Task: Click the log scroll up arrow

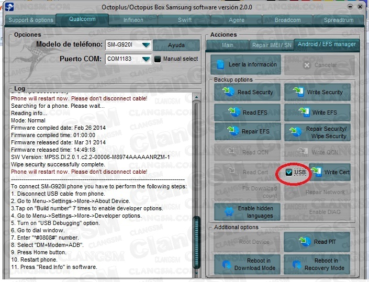Action: click(x=196, y=97)
